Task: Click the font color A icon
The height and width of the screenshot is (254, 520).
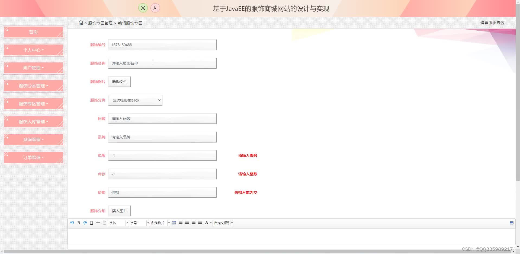Action: [207, 223]
